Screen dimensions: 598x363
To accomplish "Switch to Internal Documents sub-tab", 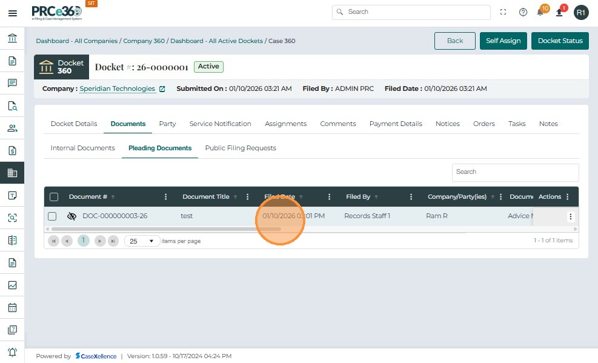I will coord(83,148).
